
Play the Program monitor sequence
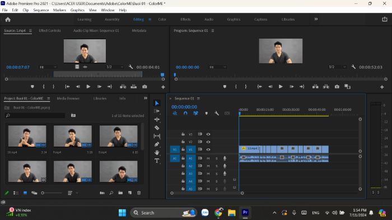[x=281, y=87]
